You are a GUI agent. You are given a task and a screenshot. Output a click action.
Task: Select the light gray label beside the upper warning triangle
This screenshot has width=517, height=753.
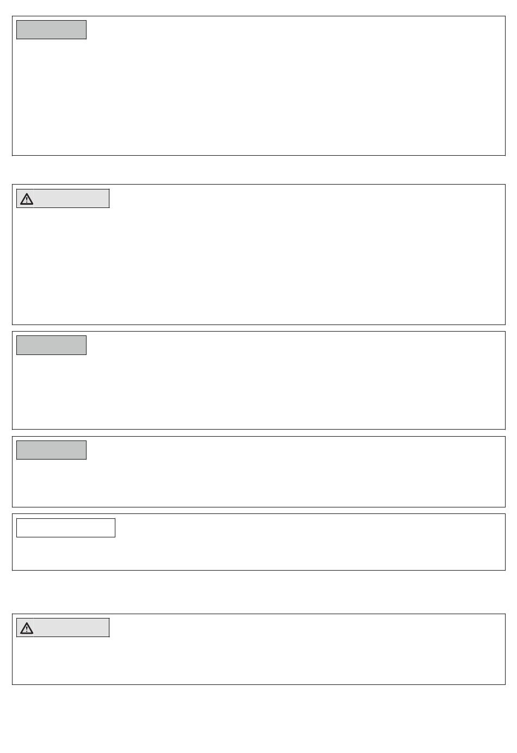[x=71, y=199]
